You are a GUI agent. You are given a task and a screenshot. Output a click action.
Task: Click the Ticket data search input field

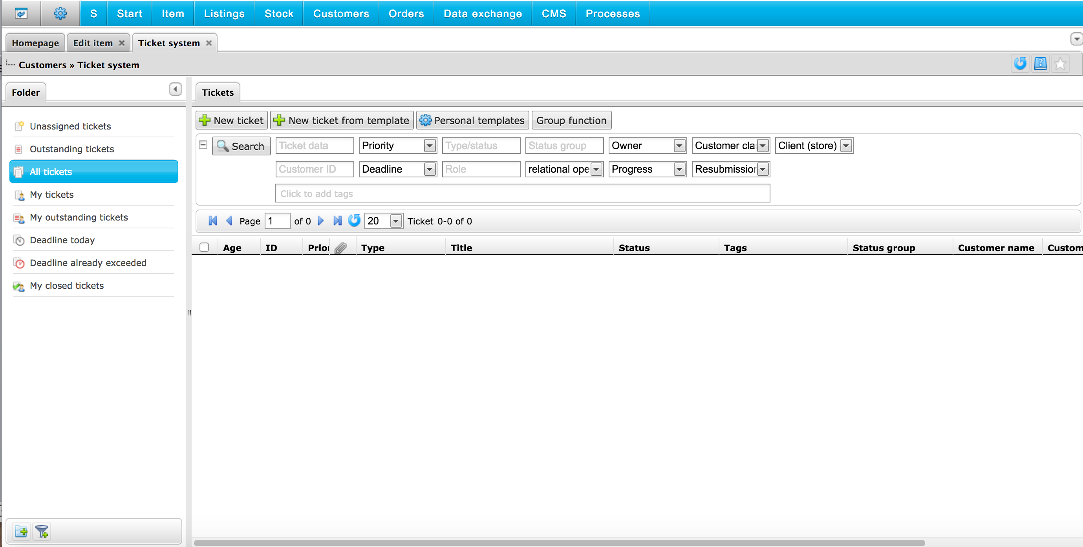pyautogui.click(x=314, y=145)
